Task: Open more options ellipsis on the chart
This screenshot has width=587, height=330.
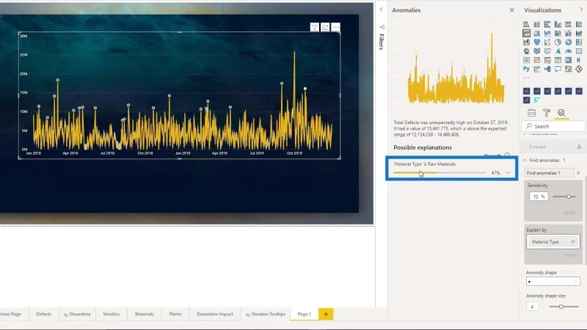Action: (x=335, y=27)
